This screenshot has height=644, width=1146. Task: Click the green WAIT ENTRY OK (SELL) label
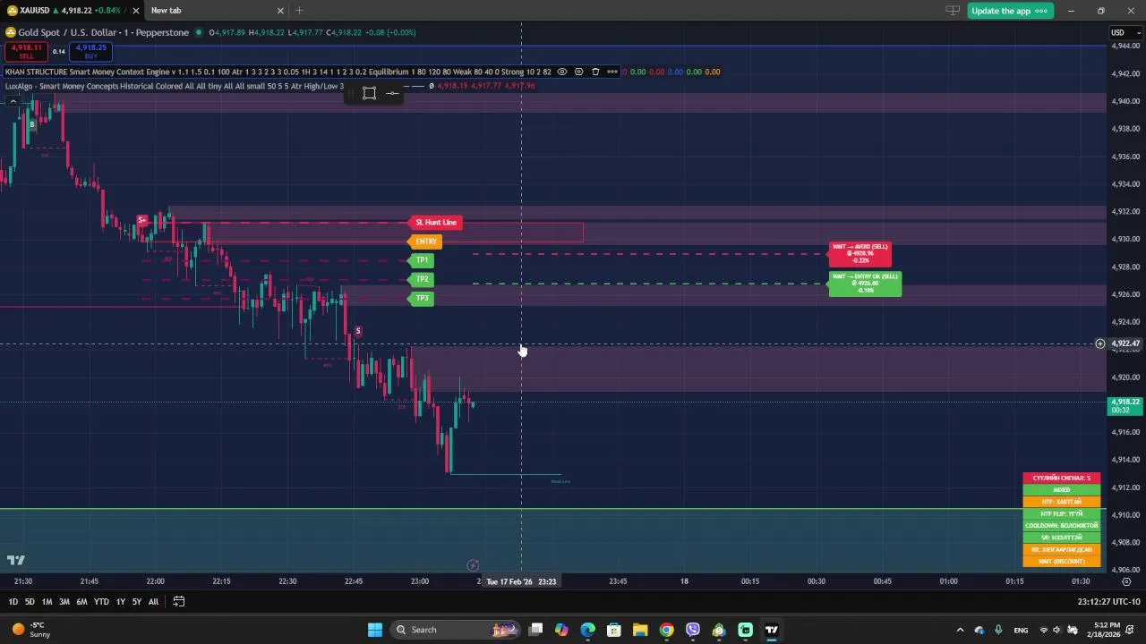point(865,284)
